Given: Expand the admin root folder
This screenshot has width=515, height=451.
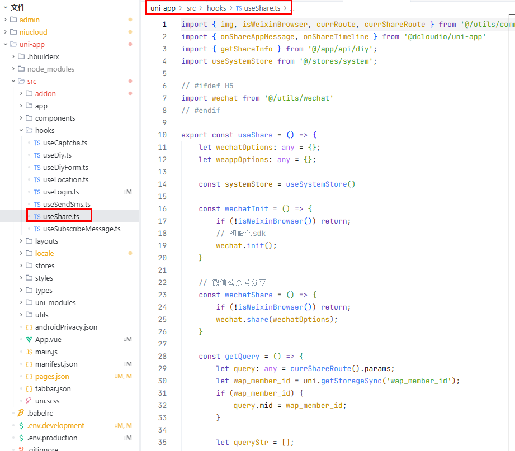Looking at the screenshot, I should point(6,20).
